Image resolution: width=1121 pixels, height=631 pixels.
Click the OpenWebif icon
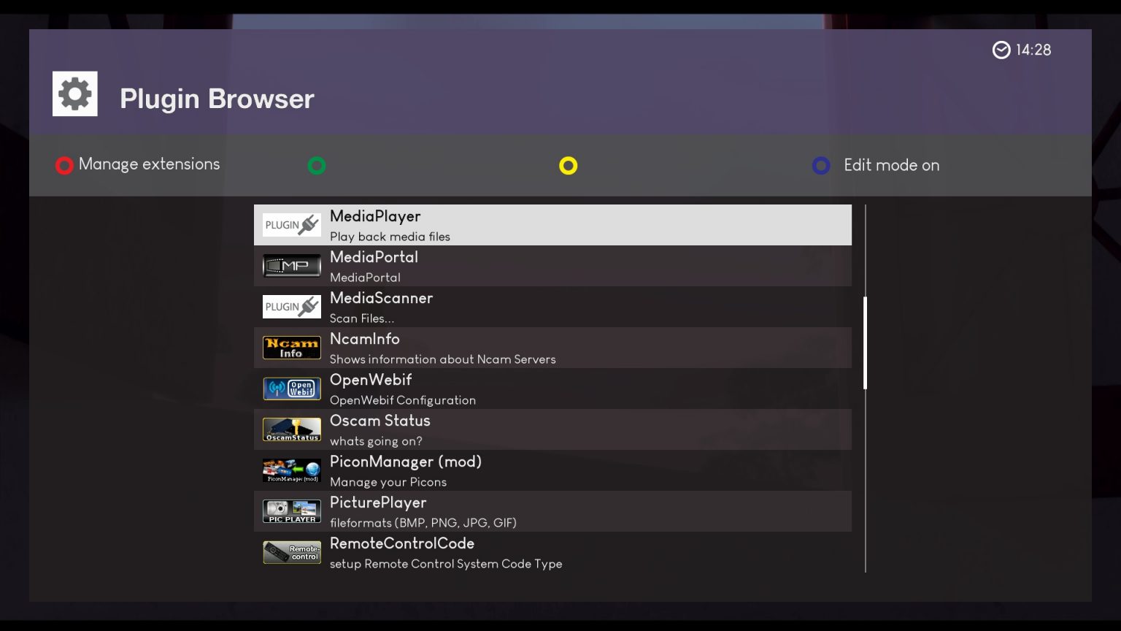291,389
